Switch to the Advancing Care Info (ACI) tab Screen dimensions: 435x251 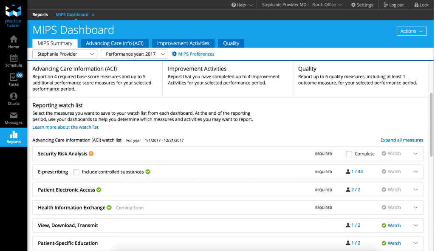pos(115,43)
